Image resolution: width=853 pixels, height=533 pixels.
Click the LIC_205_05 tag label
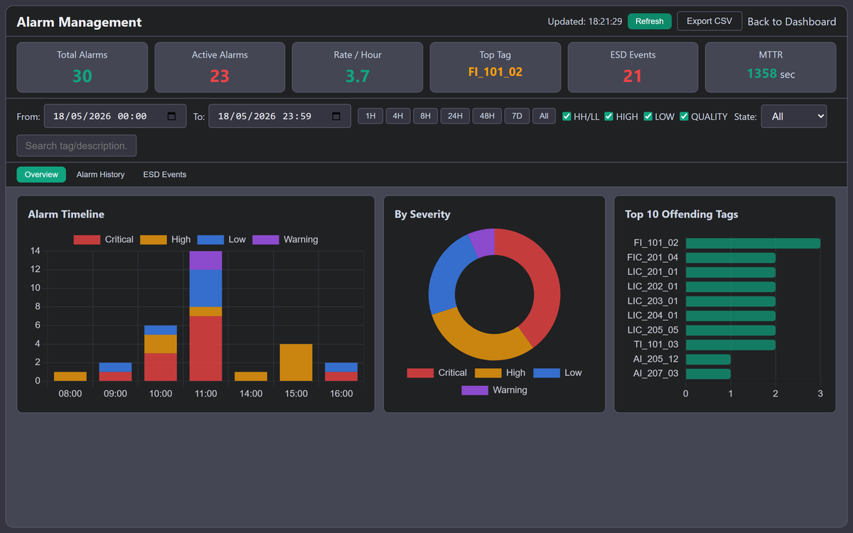pyautogui.click(x=653, y=330)
